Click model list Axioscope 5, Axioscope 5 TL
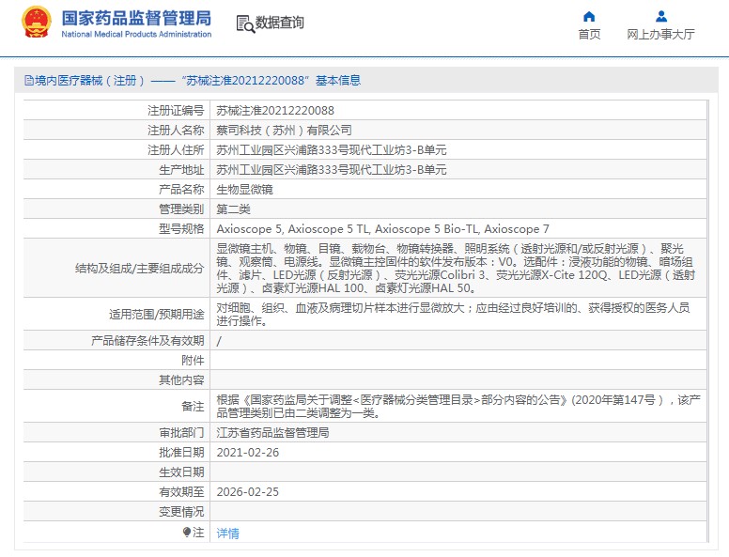This screenshot has height=557, width=729. (382, 229)
